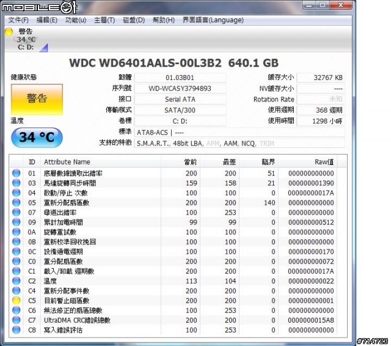
Task: Click the firmware field 01.03B01
Action: [180, 78]
